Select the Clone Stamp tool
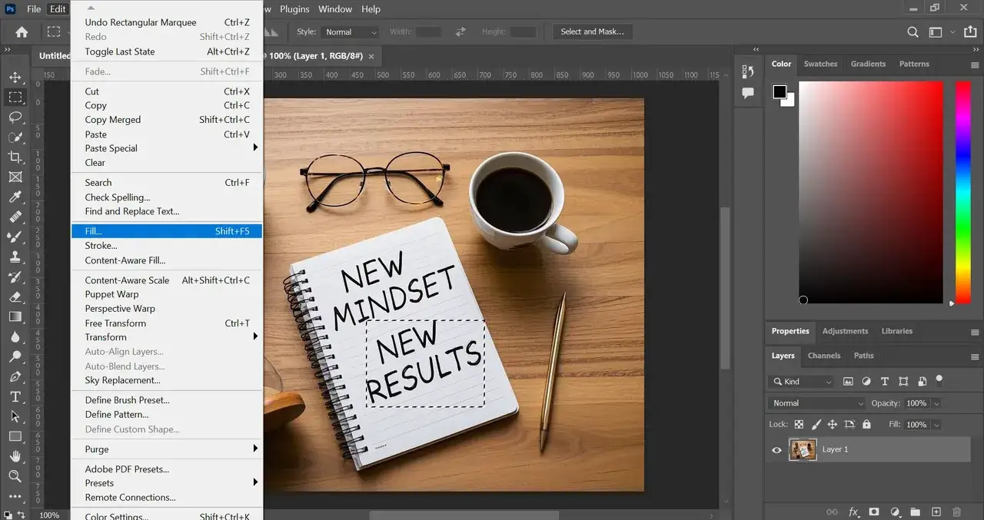 [15, 257]
